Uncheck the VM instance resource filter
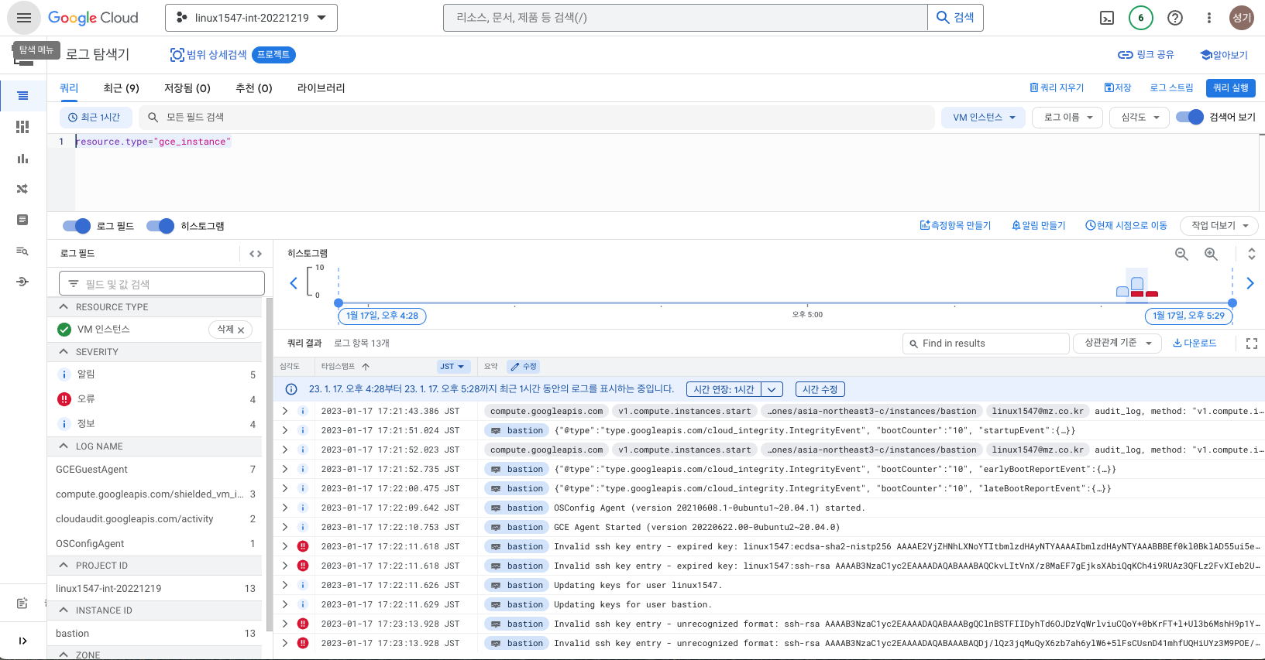The height and width of the screenshot is (660, 1265). click(64, 330)
